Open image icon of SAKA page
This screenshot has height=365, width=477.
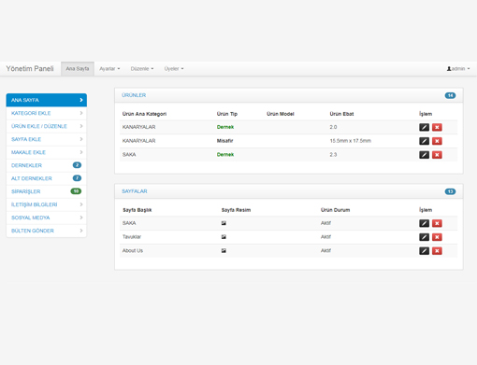click(x=224, y=223)
